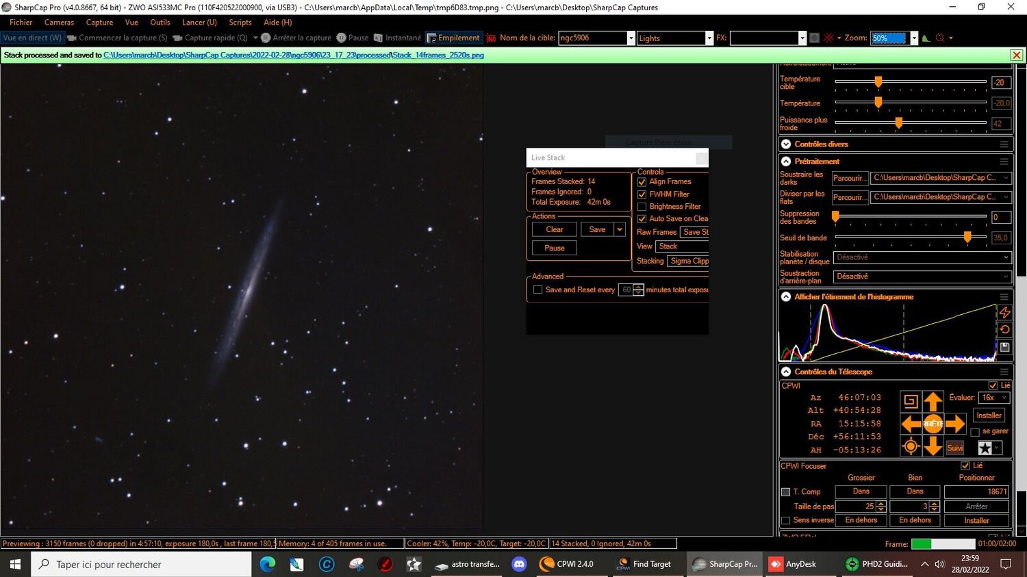Click the reticle overlay icon near Zoom
Viewport: 1027px width, 577px height.
coord(939,38)
